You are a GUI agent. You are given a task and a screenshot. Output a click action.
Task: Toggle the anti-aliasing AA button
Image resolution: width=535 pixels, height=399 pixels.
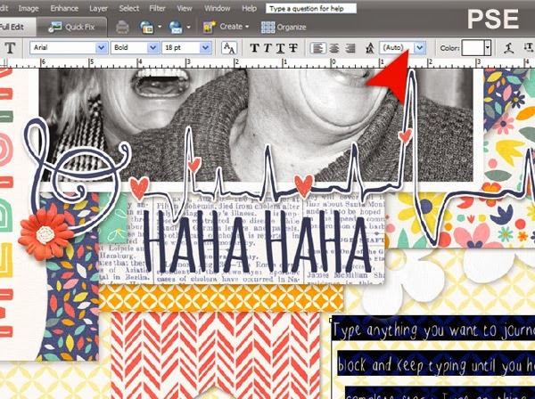coord(228,47)
